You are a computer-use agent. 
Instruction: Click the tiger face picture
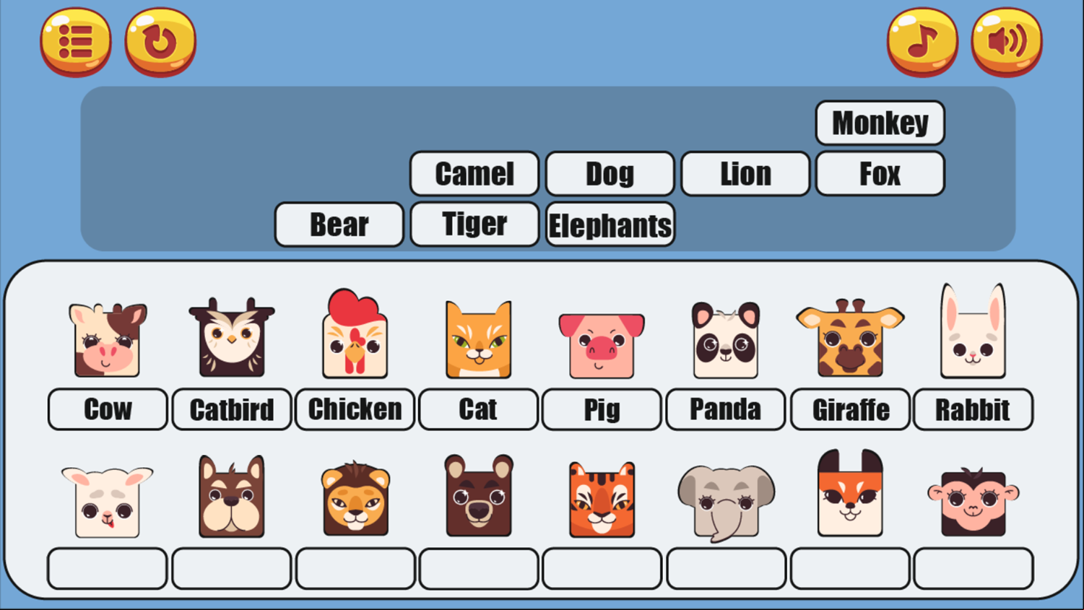pyautogui.click(x=602, y=500)
